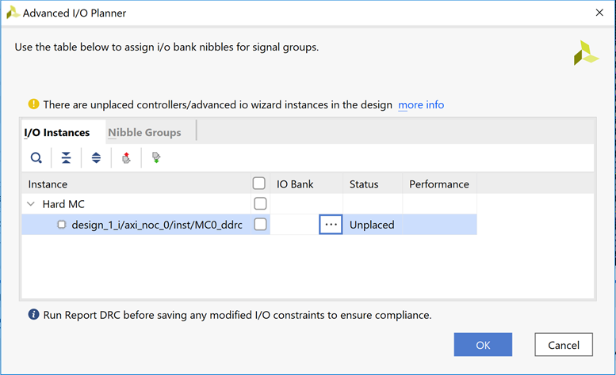This screenshot has width=616, height=375.
Task: Click the small instance icon before design_1_i
Action: pos(62,225)
